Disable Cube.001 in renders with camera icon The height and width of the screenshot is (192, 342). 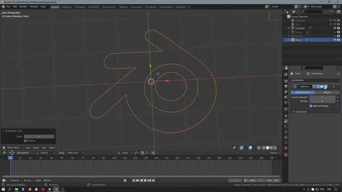338,28
